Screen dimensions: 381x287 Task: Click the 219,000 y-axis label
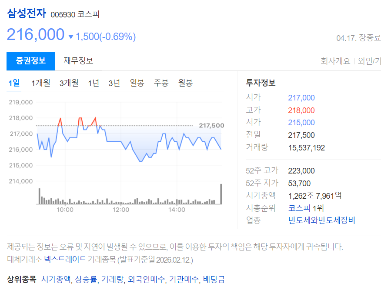pos(20,102)
